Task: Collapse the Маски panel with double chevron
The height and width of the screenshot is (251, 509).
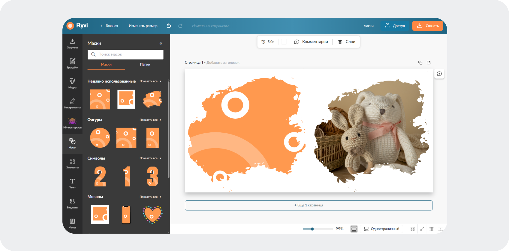Action: coord(161,43)
